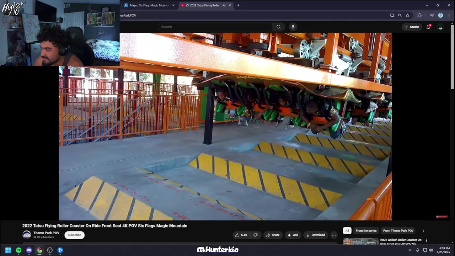Expand more filter chips with right arrow
This screenshot has height=256, width=455.
pyautogui.click(x=423, y=231)
